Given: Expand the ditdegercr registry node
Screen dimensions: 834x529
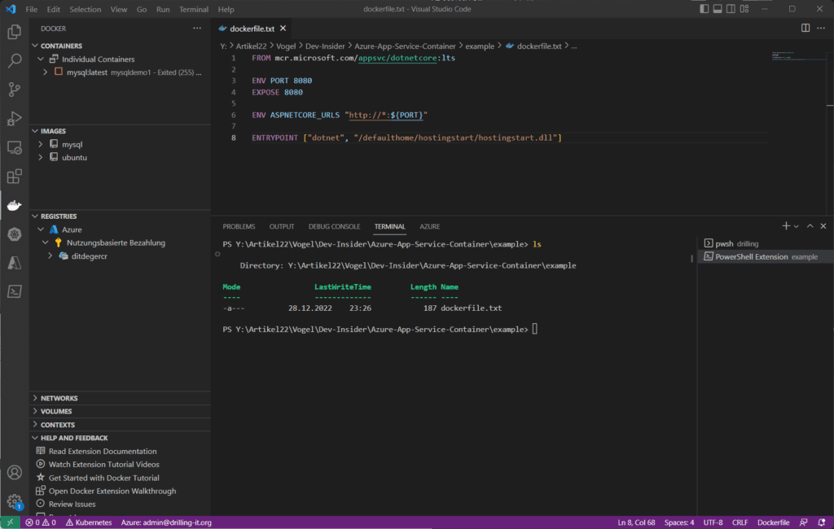Looking at the screenshot, I should pos(50,256).
